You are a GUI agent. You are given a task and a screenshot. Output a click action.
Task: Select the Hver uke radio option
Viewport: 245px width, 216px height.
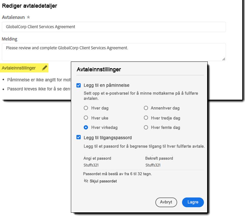tap(86, 118)
